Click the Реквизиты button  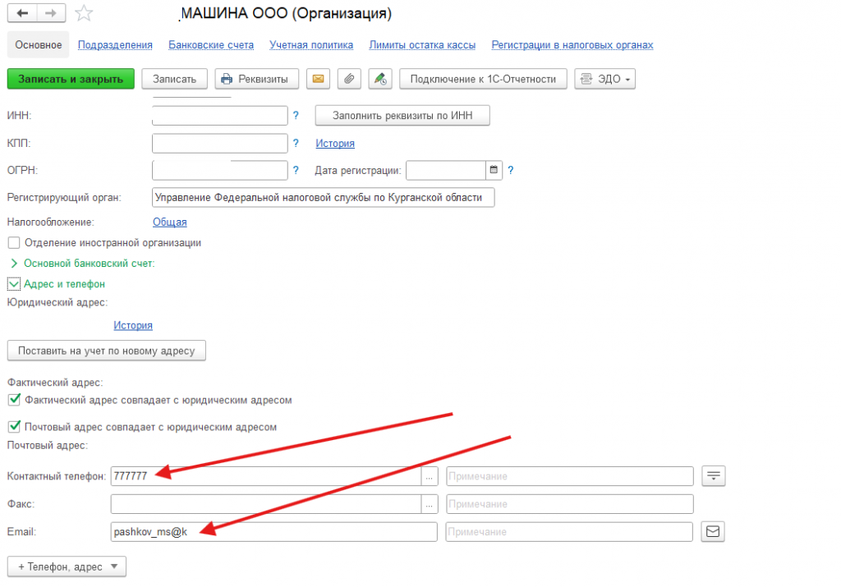[x=257, y=79]
